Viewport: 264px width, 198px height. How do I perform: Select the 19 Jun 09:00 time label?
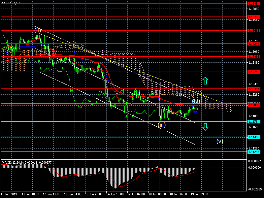click(x=199, y=194)
